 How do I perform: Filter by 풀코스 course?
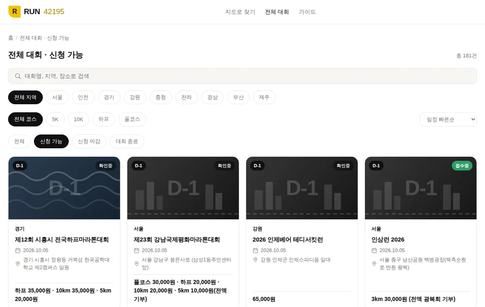(132, 119)
